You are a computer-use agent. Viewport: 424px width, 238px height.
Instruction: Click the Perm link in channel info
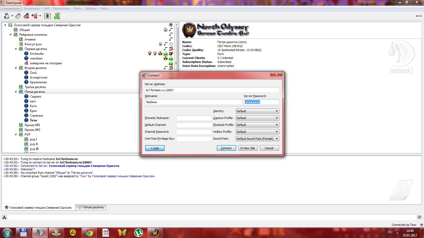[220, 54]
